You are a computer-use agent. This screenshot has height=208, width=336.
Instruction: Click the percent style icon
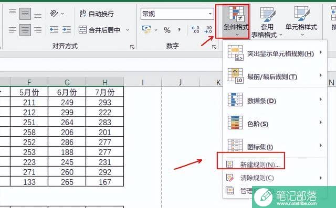(167, 30)
